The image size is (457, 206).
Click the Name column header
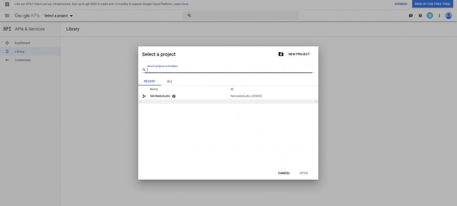[154, 89]
